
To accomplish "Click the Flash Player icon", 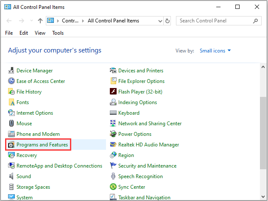I will point(113,91).
